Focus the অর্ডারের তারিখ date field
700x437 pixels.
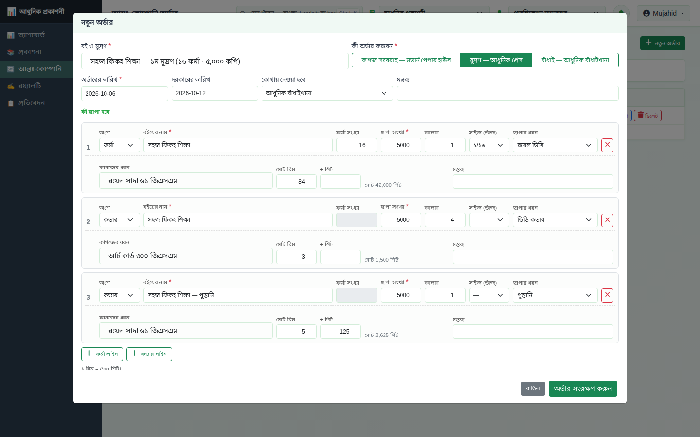click(x=124, y=94)
